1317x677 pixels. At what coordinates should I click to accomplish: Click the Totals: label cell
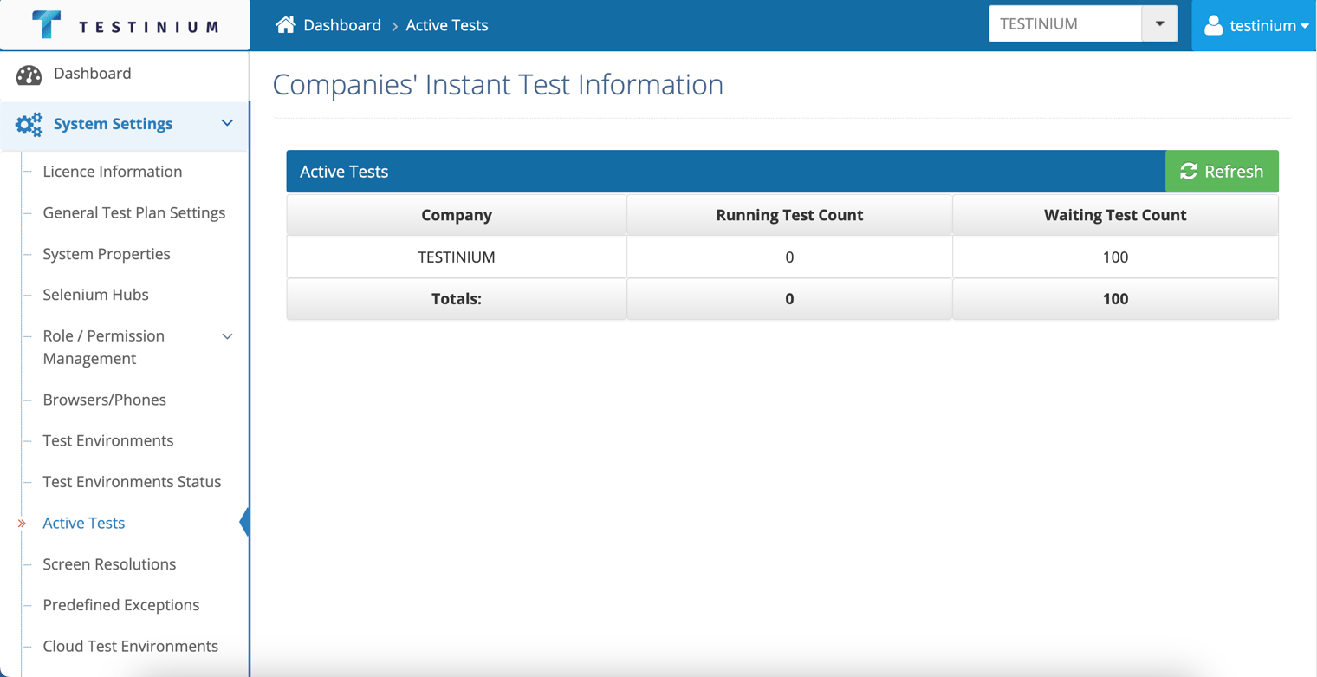(x=457, y=299)
